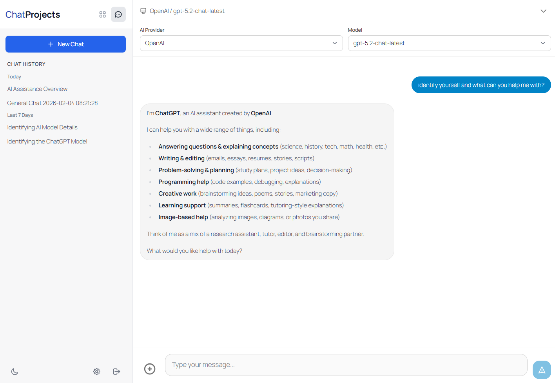
Task: Select the chat bubble view icon
Action: click(118, 15)
